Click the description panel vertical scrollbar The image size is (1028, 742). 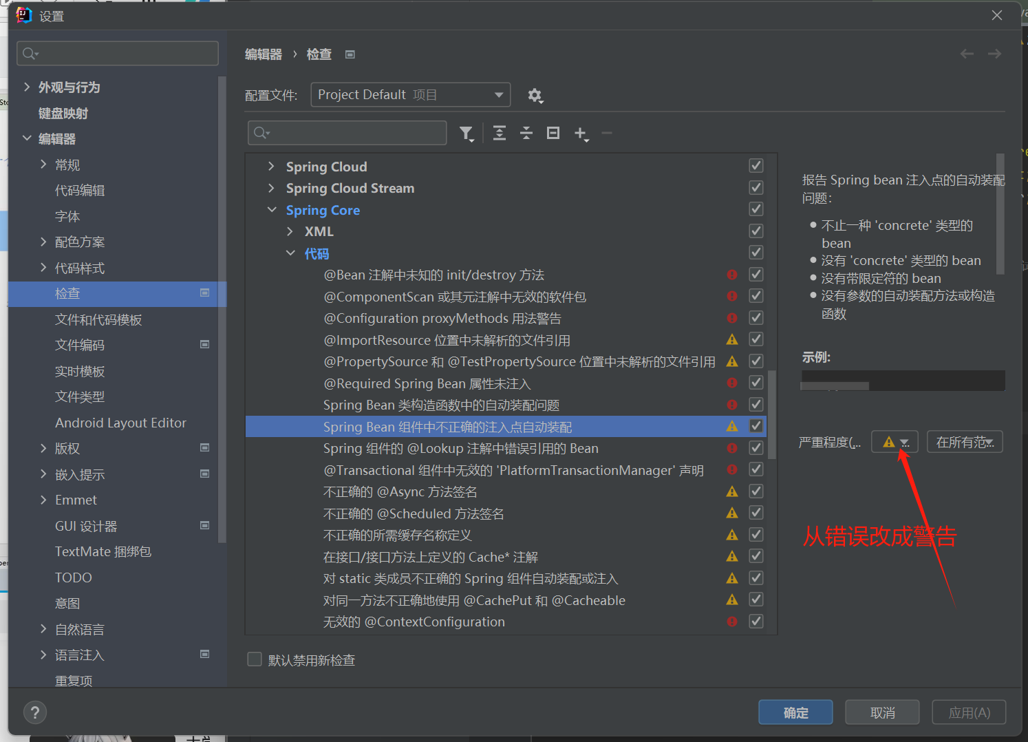1000,214
